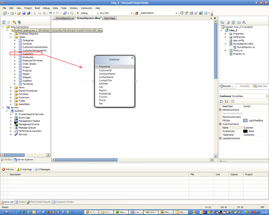Click the Start Debugging green play icon

click(x=78, y=13)
